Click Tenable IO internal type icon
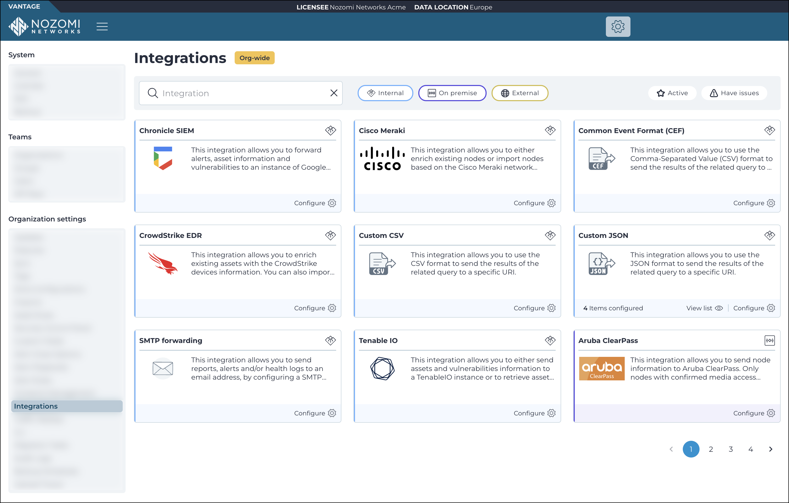 pyautogui.click(x=550, y=341)
